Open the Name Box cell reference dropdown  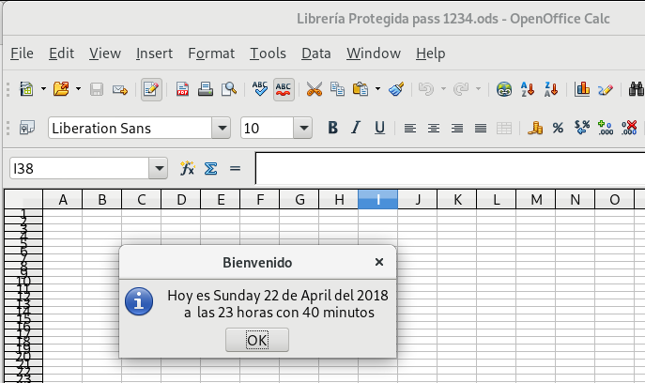(x=158, y=169)
